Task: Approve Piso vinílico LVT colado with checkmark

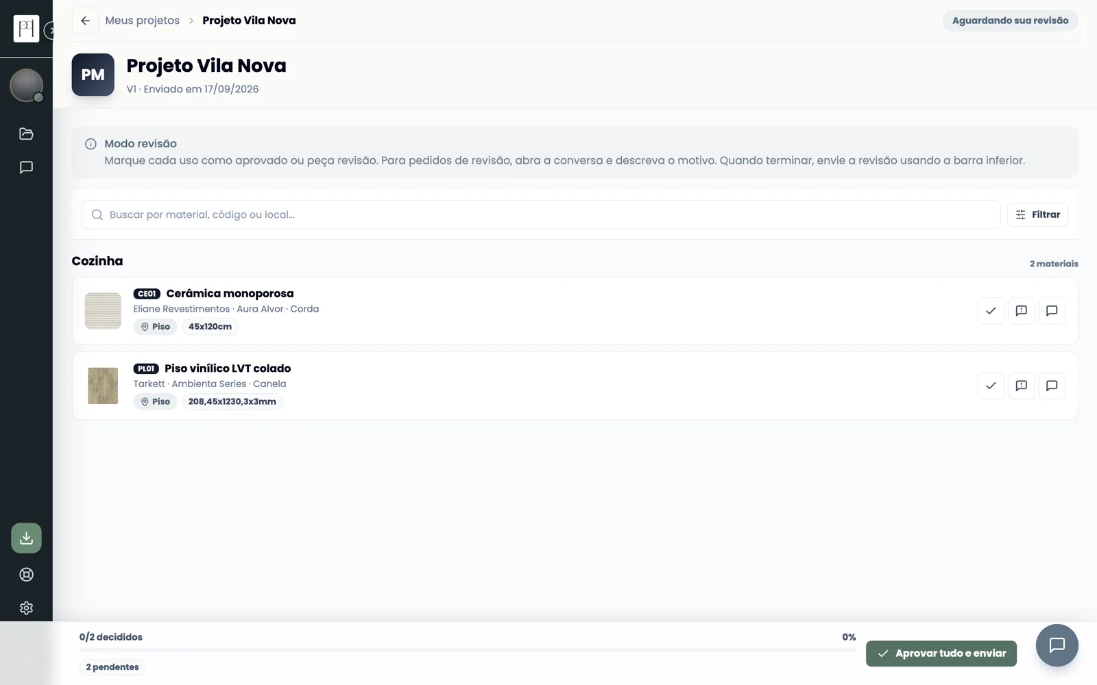Action: tap(991, 386)
